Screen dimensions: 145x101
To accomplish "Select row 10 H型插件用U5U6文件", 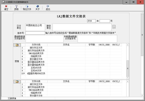I will [x=71, y=74].
